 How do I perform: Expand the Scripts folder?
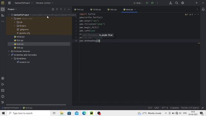pos(14,26)
